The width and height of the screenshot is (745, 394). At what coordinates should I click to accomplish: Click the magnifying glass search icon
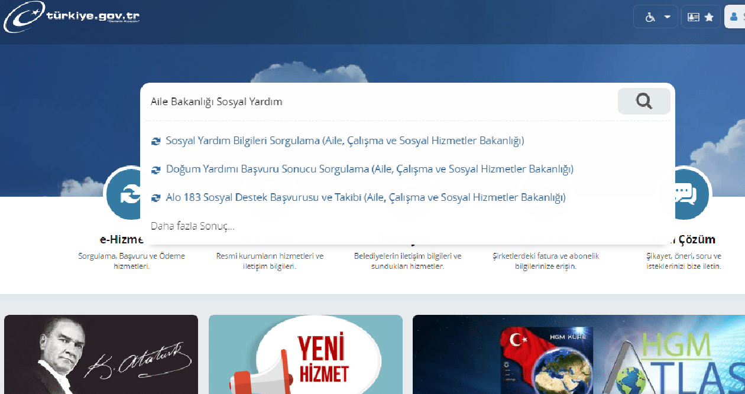tap(643, 101)
